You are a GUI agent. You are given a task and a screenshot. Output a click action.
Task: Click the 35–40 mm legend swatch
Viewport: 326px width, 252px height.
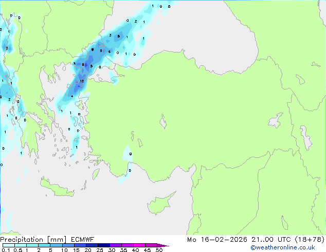[x=127, y=245]
